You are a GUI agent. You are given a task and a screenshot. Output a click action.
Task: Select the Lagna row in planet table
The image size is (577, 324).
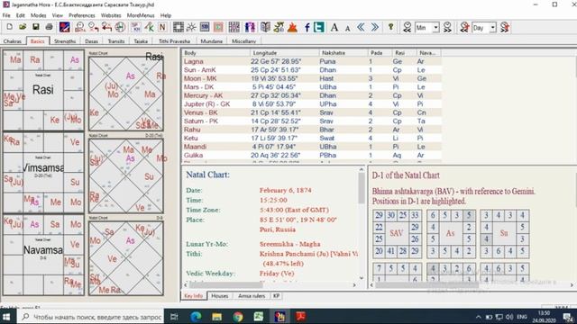(x=311, y=61)
